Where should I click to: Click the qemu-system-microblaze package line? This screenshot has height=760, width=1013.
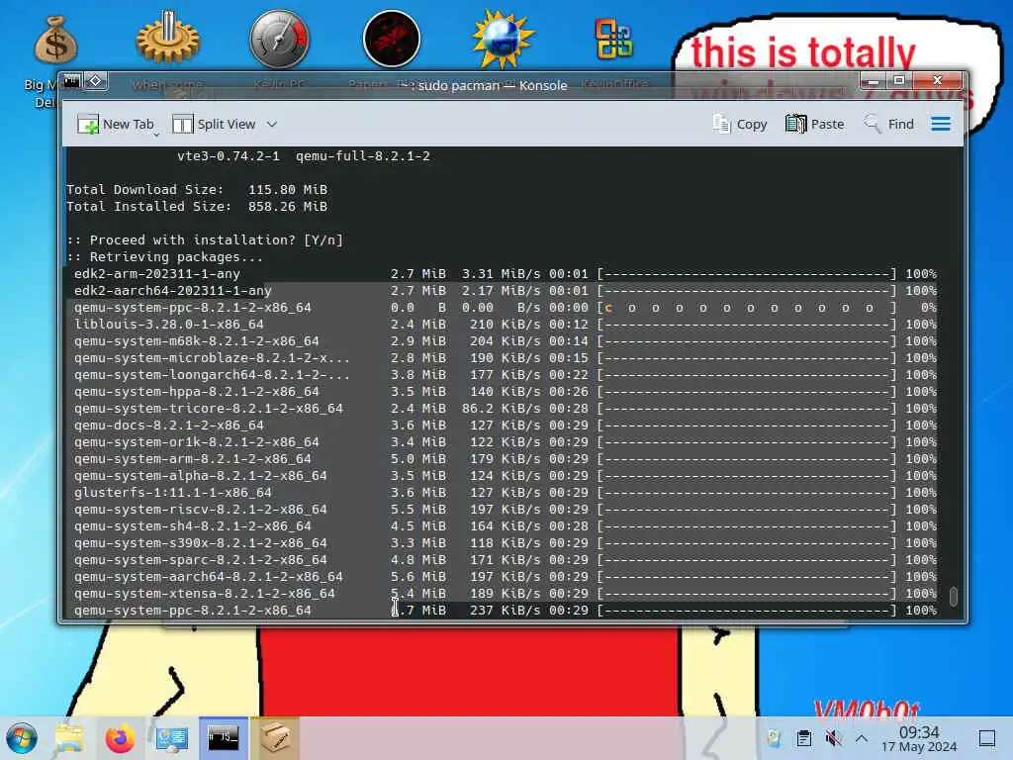tap(506, 358)
